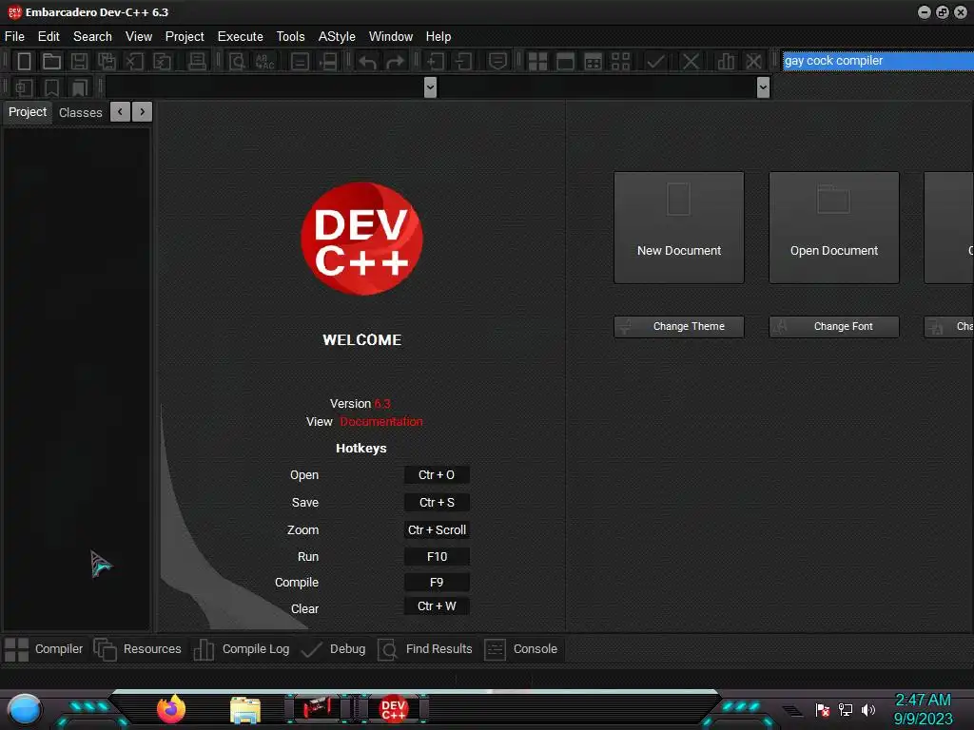Open the AStyle menu
974x730 pixels.
337,37
